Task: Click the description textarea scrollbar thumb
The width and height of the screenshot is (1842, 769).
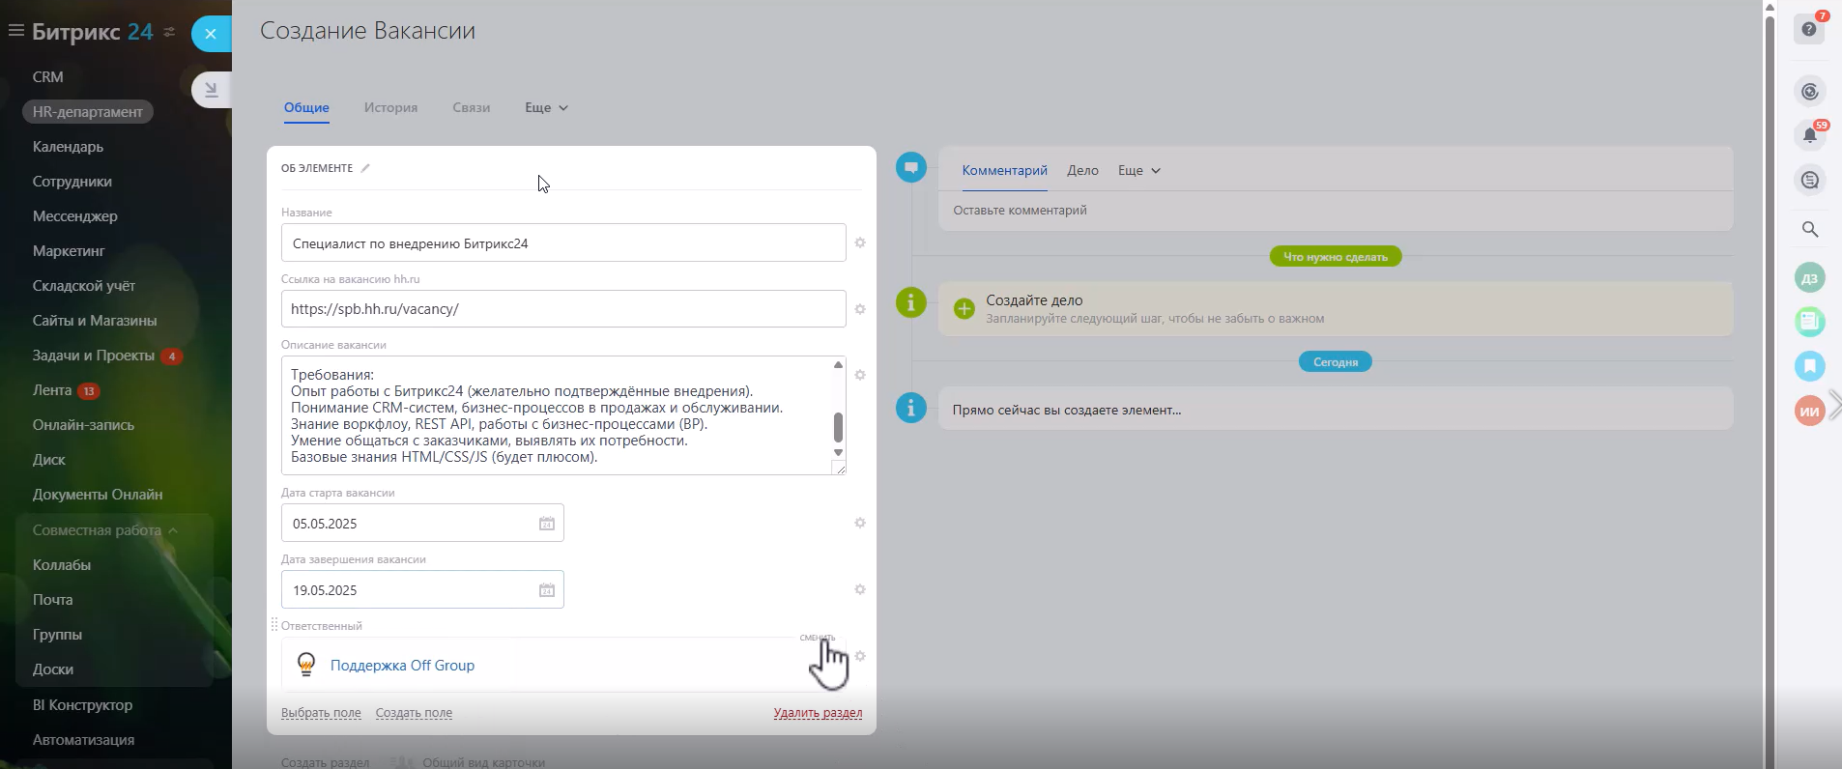Action: coord(838,426)
